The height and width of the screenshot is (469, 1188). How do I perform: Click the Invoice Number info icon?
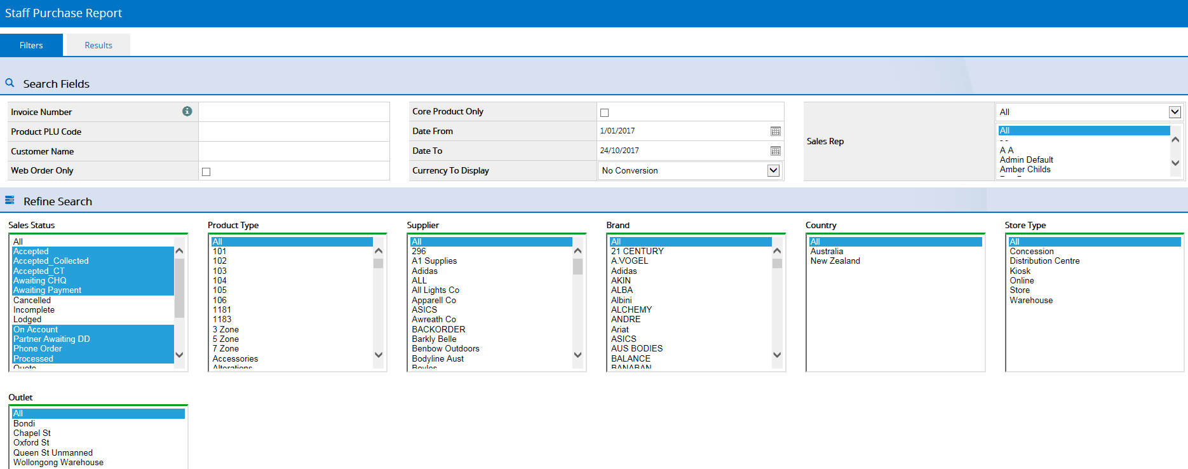[x=187, y=111]
